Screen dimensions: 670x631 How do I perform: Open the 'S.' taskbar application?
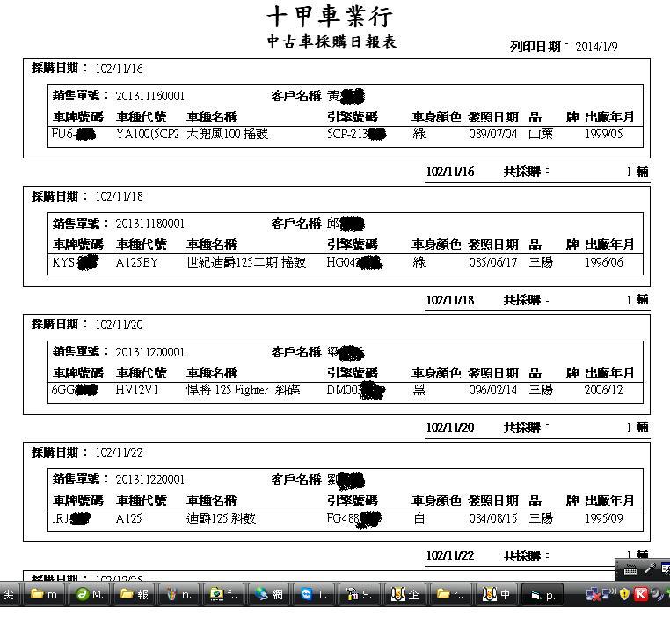[x=359, y=595]
